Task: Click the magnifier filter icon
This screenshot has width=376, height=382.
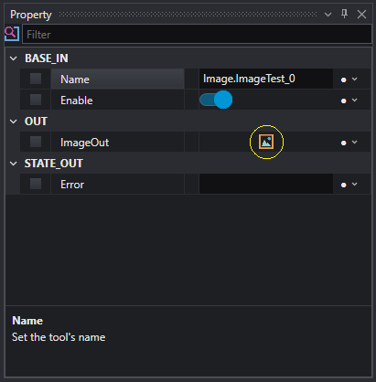Action: [x=12, y=34]
